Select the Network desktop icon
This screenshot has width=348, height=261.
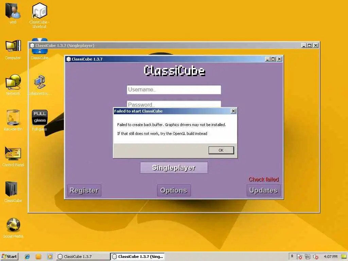tap(13, 85)
